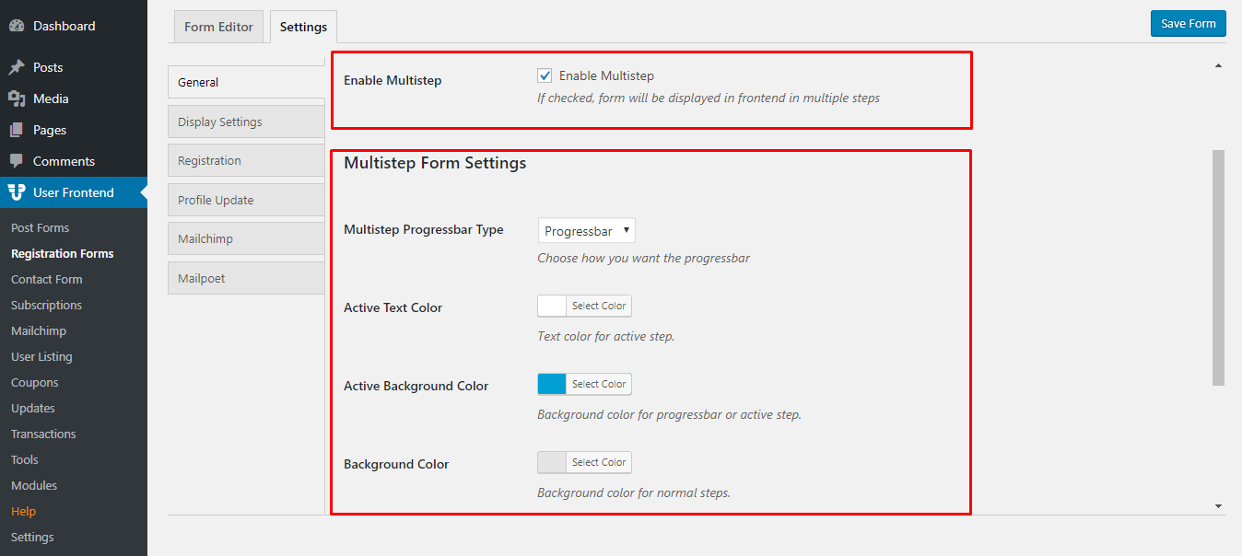Click the Active Text Color label
1242x556 pixels.
(393, 307)
